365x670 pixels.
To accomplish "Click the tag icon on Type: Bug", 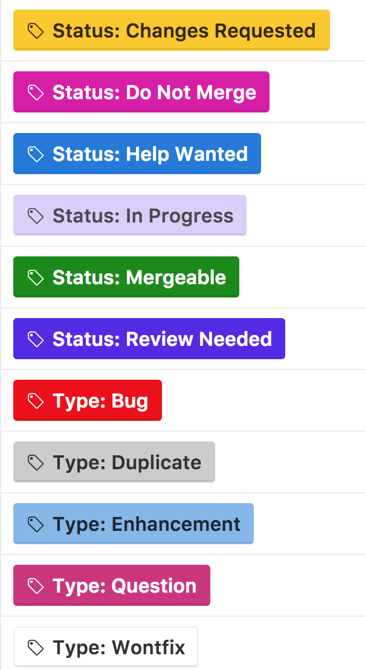I will 34,400.
